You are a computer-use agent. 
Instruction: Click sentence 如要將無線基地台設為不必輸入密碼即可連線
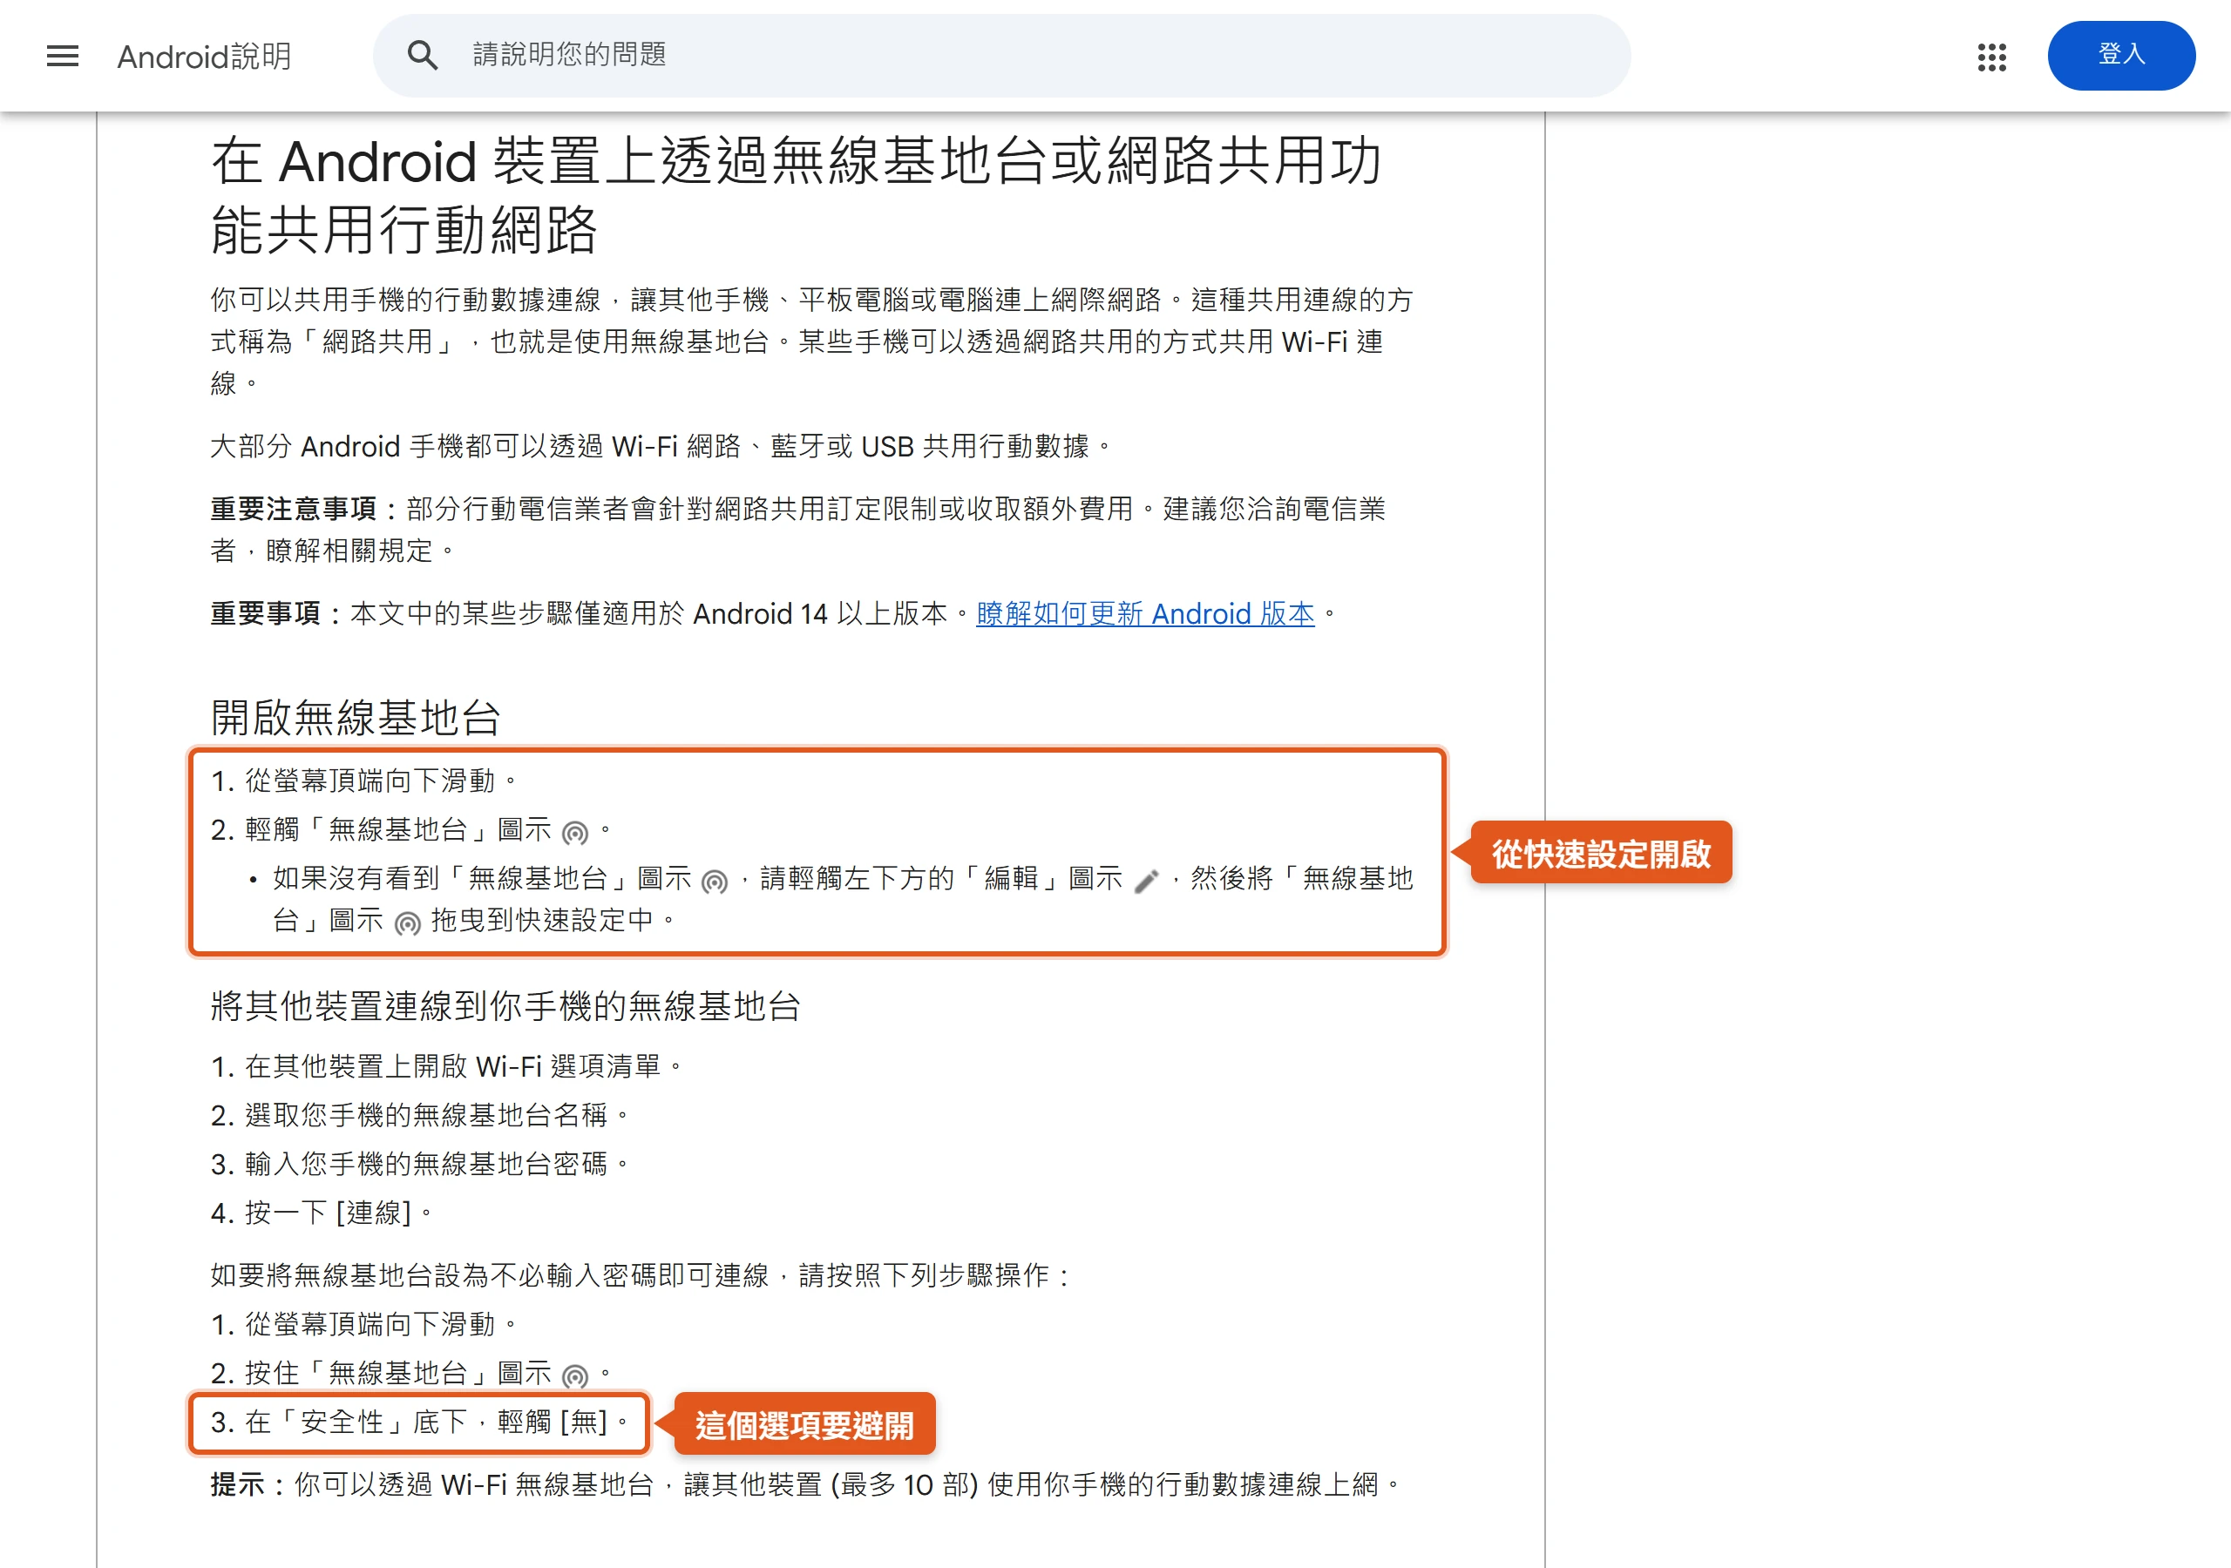tap(641, 1275)
